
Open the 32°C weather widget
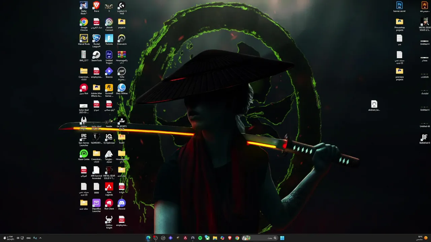coord(422,238)
